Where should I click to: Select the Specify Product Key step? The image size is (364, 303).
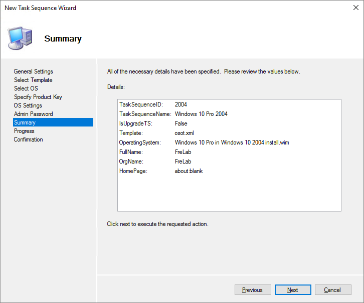point(38,97)
